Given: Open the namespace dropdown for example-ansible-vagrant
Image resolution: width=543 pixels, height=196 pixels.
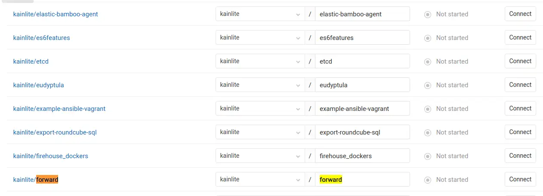Looking at the screenshot, I should 260,108.
